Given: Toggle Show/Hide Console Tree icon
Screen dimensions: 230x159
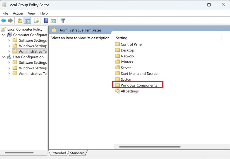Looking at the screenshot, I should click(x=27, y=21).
